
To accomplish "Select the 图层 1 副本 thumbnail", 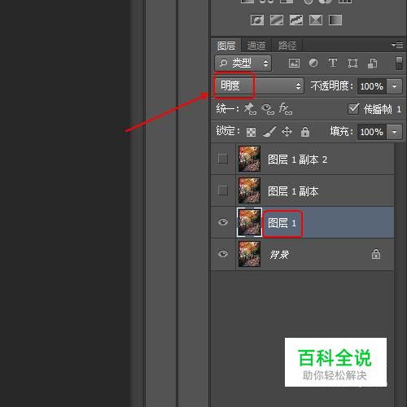I will pyautogui.click(x=249, y=190).
